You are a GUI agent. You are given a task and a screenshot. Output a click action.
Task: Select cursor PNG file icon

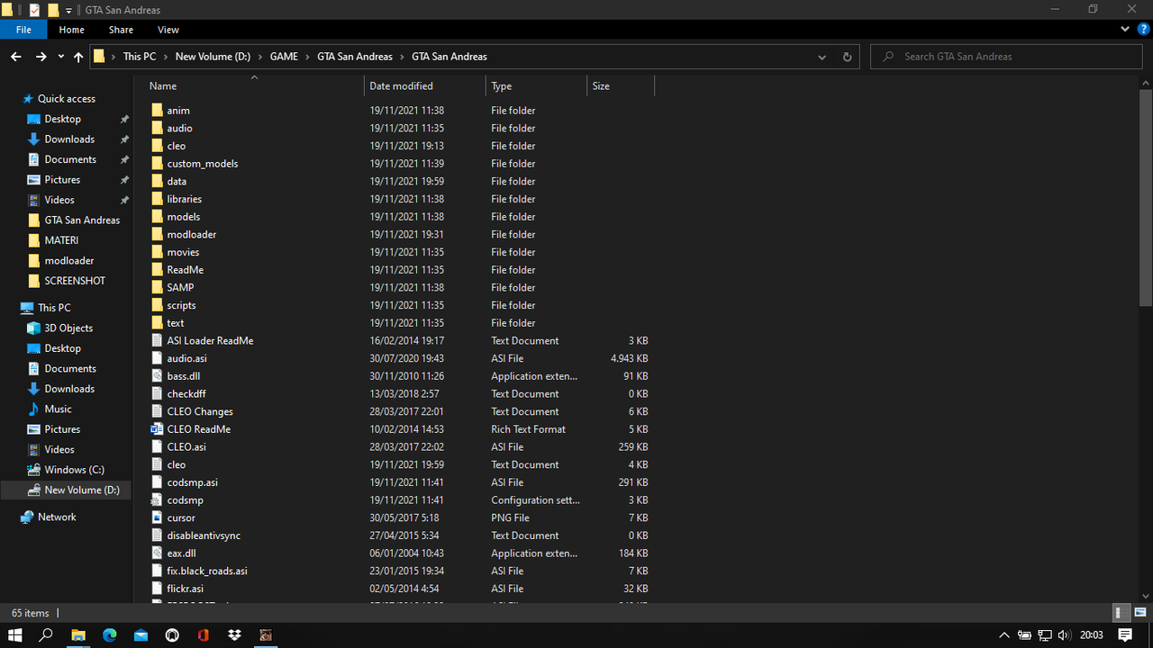157,517
